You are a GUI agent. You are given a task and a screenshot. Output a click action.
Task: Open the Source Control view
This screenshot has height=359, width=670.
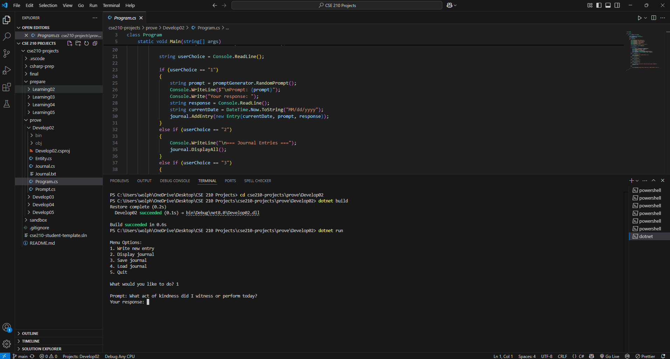[7, 53]
